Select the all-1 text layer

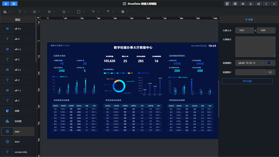click(18, 100)
